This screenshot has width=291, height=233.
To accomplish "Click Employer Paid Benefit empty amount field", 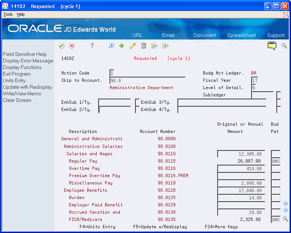I will (x=241, y=205).
